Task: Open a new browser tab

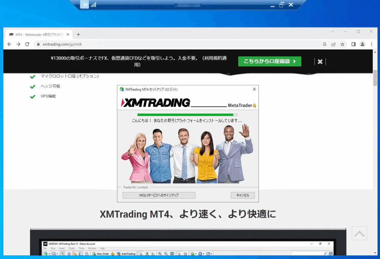Action: pyautogui.click(x=78, y=35)
